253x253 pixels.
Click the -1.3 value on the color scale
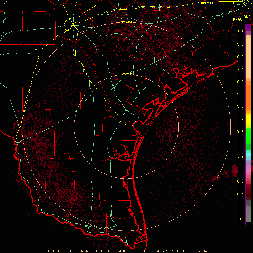[239, 206]
